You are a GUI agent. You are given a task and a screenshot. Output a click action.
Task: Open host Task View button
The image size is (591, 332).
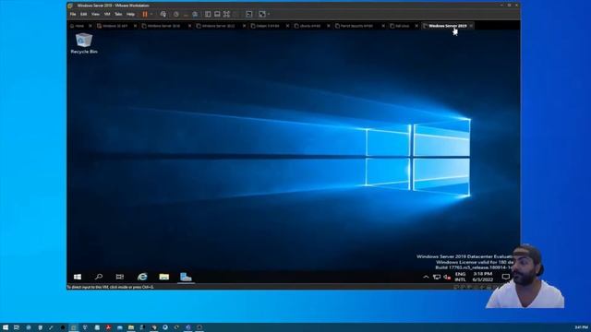pos(17,327)
